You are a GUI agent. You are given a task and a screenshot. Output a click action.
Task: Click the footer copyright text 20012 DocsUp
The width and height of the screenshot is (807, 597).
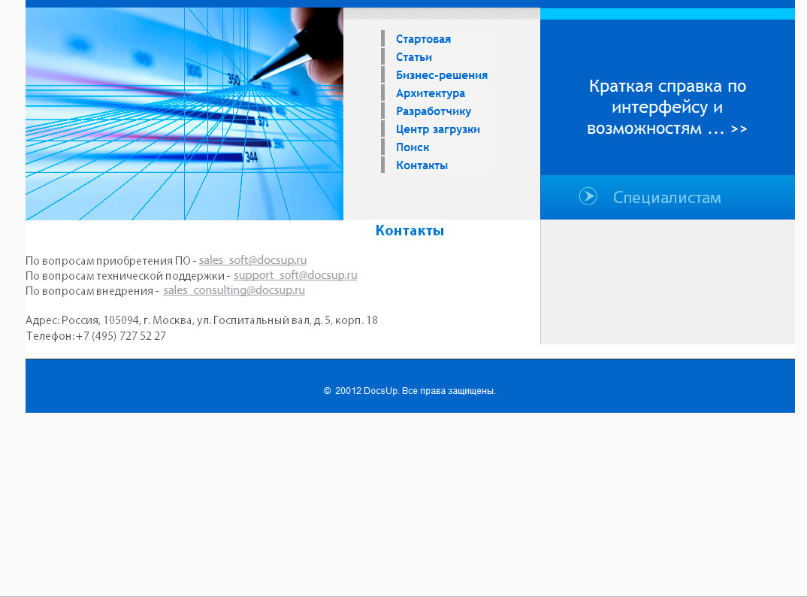[x=410, y=391]
